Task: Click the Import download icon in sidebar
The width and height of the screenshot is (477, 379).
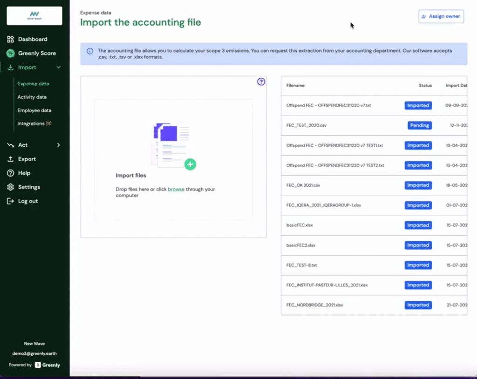Action: coord(10,67)
